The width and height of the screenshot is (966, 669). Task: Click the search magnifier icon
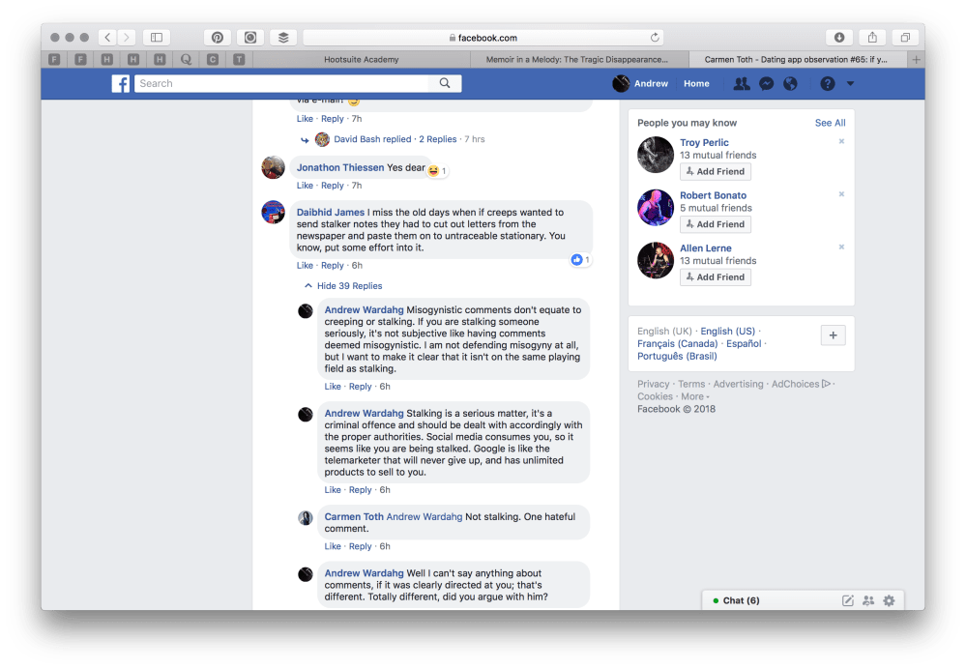pyautogui.click(x=445, y=84)
